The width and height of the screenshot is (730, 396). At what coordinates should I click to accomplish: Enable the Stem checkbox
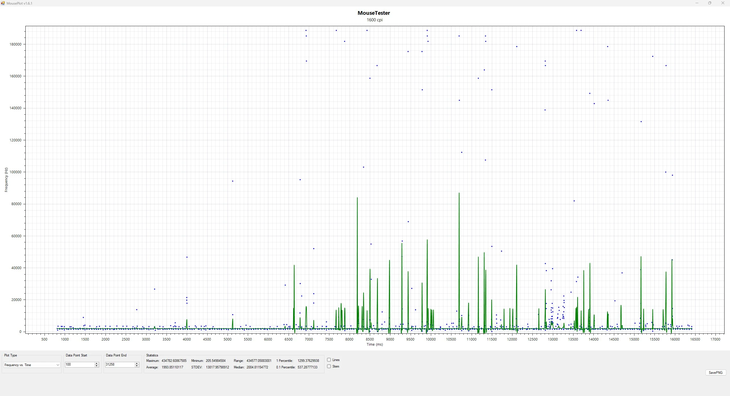[329, 366]
